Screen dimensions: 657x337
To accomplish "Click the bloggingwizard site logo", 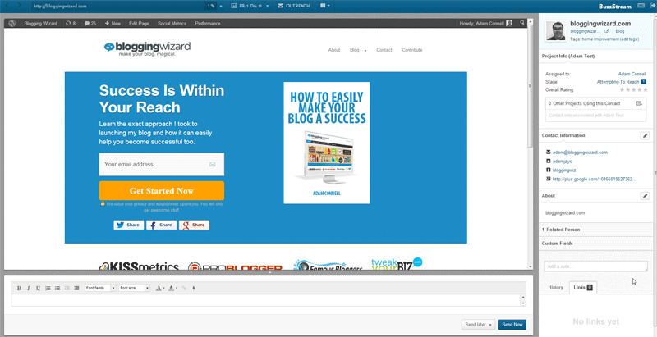I will tap(148, 48).
